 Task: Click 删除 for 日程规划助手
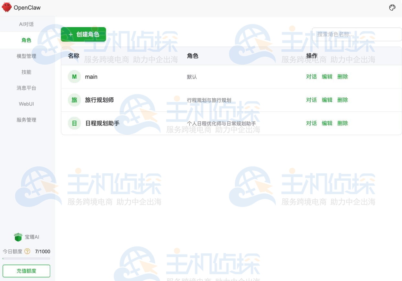(x=342, y=123)
